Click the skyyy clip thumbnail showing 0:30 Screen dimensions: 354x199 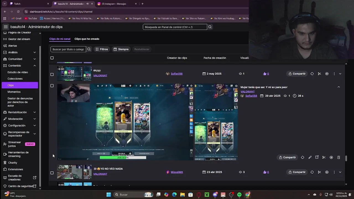click(70, 74)
